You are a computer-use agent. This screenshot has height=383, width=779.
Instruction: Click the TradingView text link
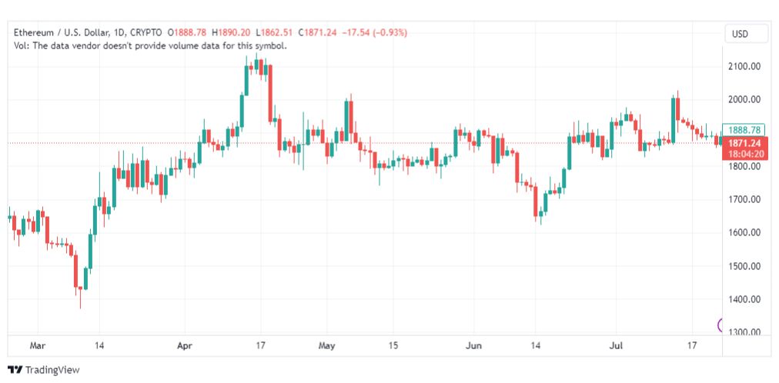[x=52, y=370]
